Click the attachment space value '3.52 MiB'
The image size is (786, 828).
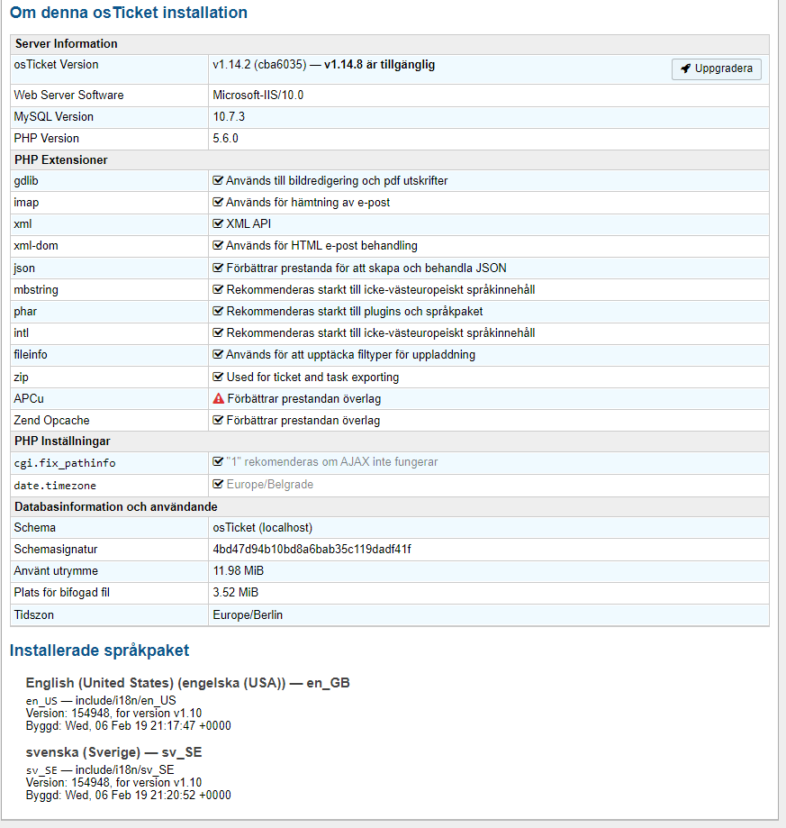(235, 593)
